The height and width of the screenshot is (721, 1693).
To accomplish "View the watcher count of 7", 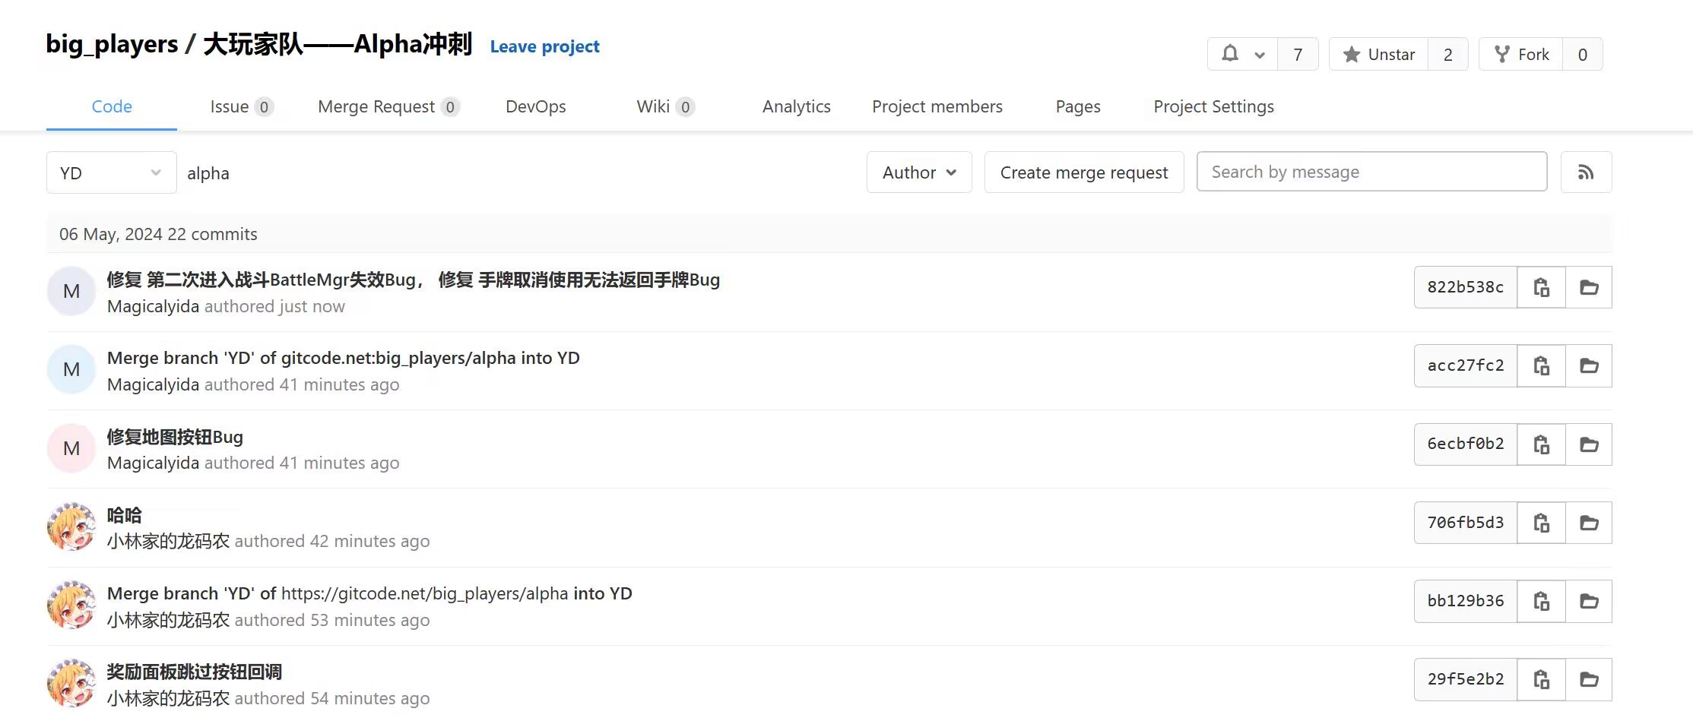I will [x=1298, y=54].
